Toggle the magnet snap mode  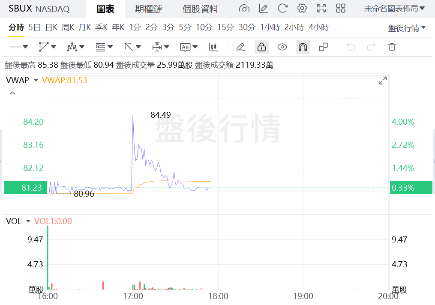point(303,47)
